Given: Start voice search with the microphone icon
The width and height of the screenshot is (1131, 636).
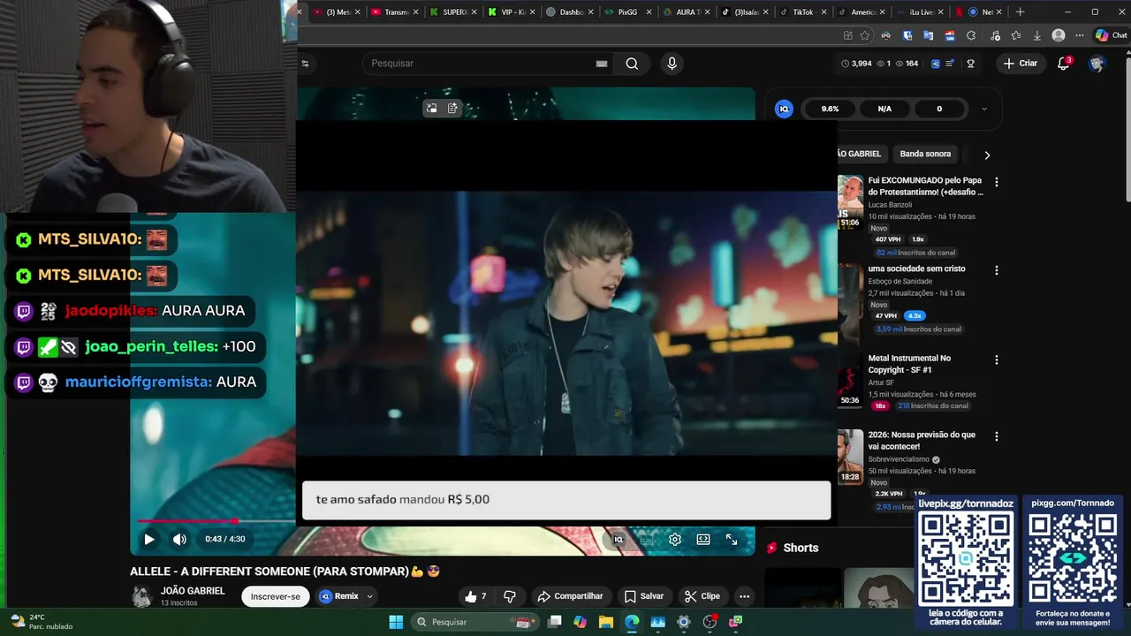Looking at the screenshot, I should point(672,64).
